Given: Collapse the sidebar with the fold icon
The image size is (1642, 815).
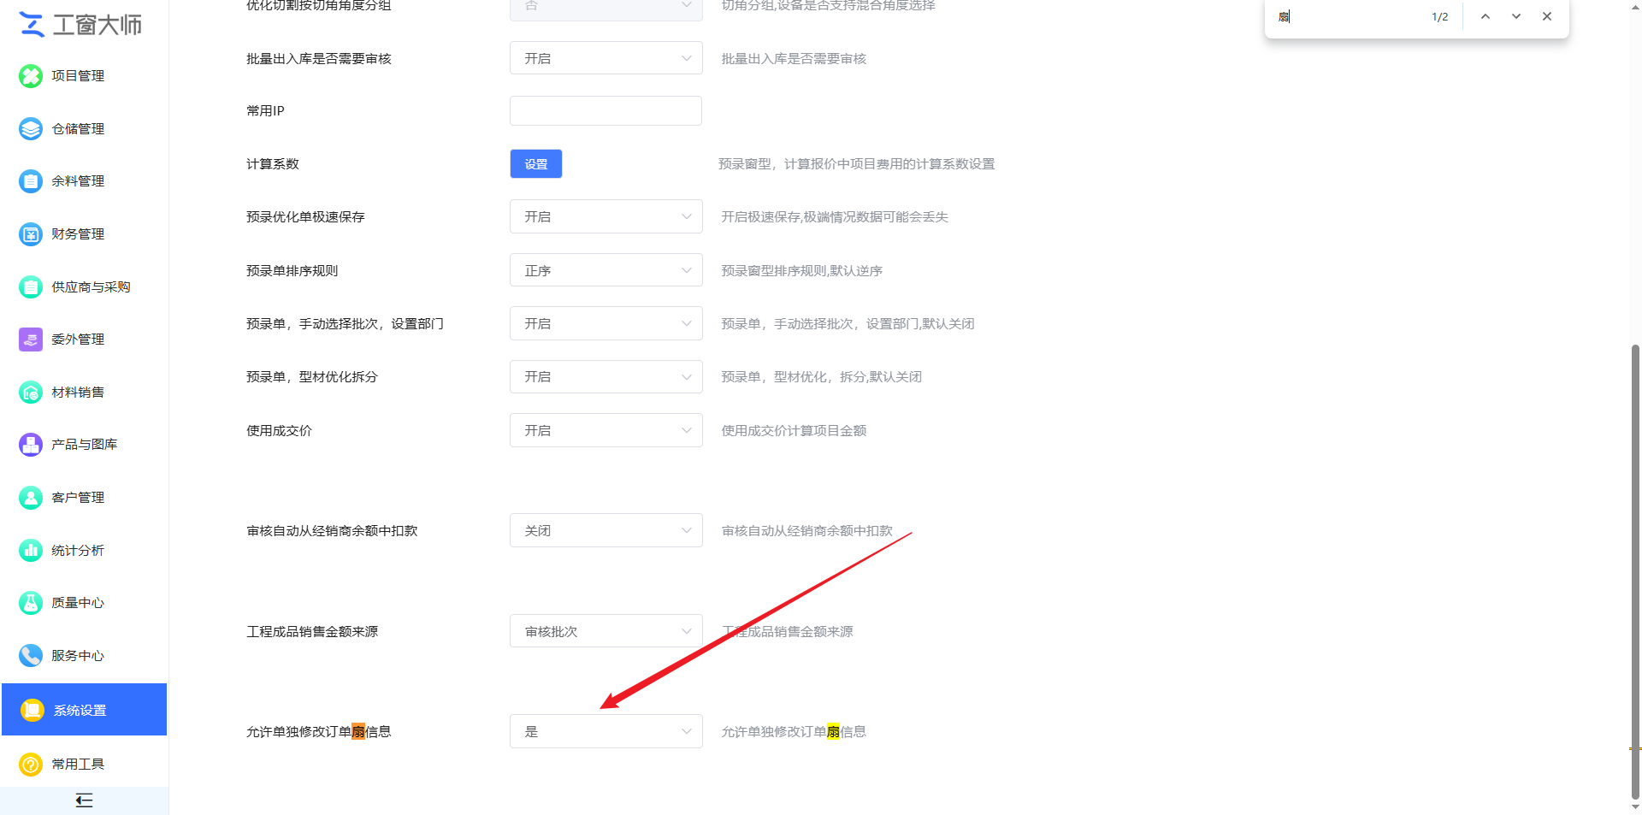Looking at the screenshot, I should (84, 800).
